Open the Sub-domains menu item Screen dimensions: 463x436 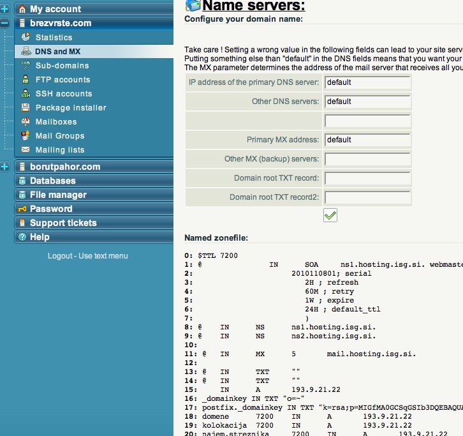pyautogui.click(x=62, y=66)
